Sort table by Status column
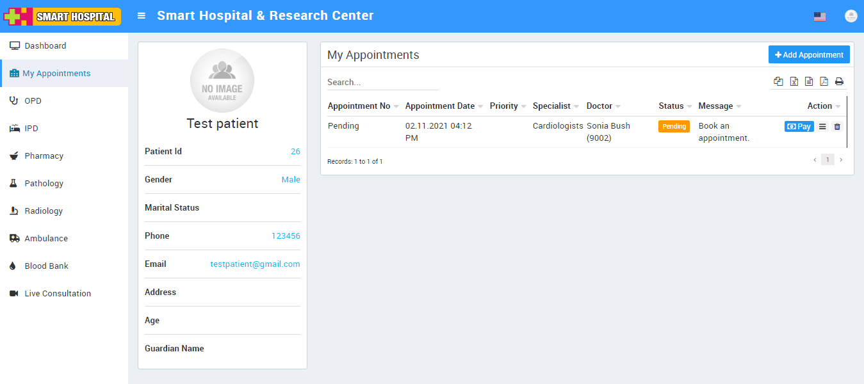 point(671,106)
